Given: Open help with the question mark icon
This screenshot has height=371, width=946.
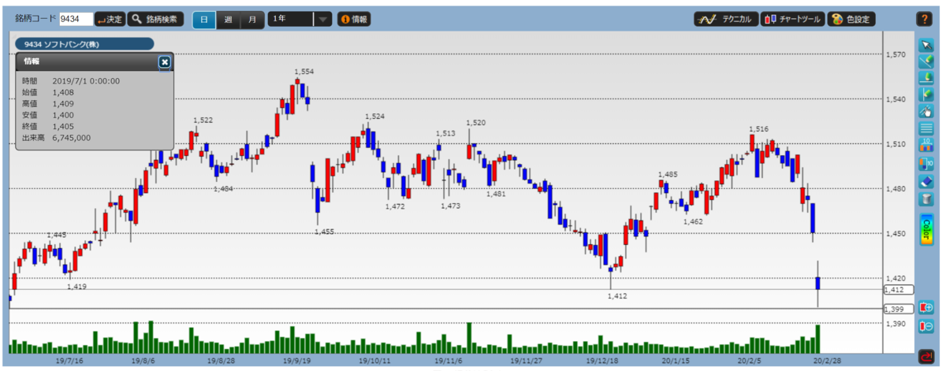Looking at the screenshot, I should pyautogui.click(x=924, y=19).
